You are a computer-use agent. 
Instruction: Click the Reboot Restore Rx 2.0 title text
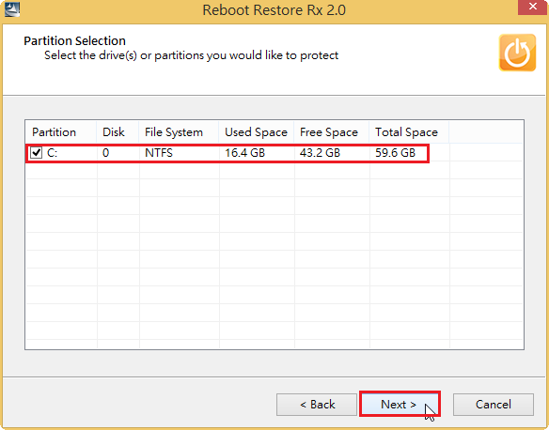point(274,9)
